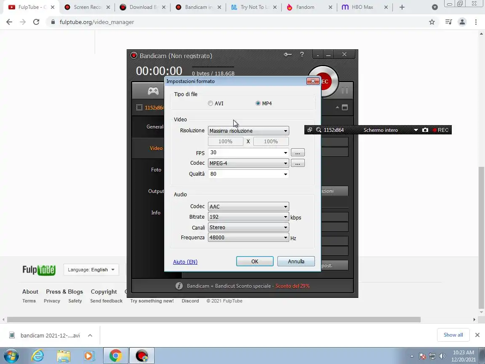Screen dimensions: 485x364
Task: Open the Frequenza 48000 dropdown
Action: coord(248,238)
